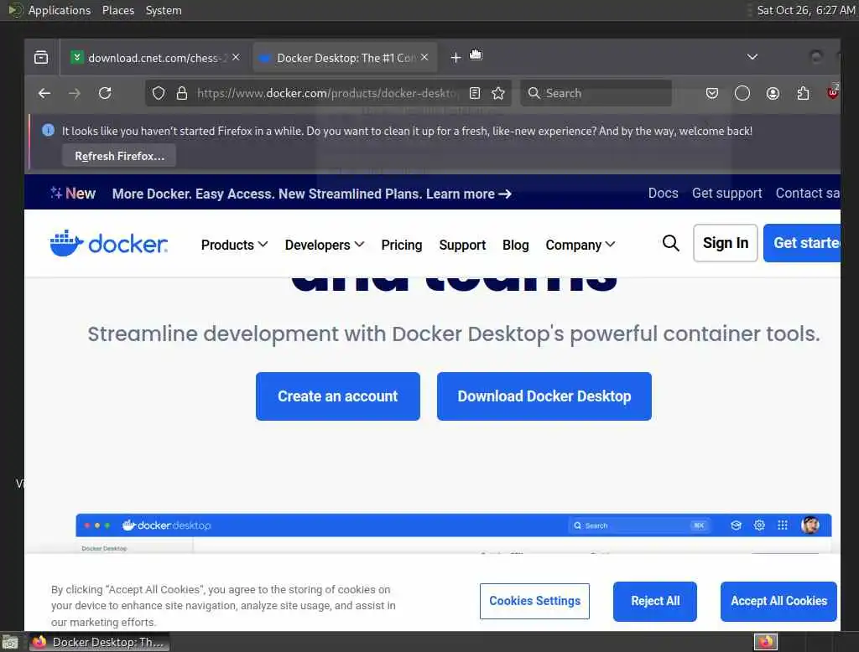Select the Docker Desktop tab
859x652 pixels.
pyautogui.click(x=345, y=58)
